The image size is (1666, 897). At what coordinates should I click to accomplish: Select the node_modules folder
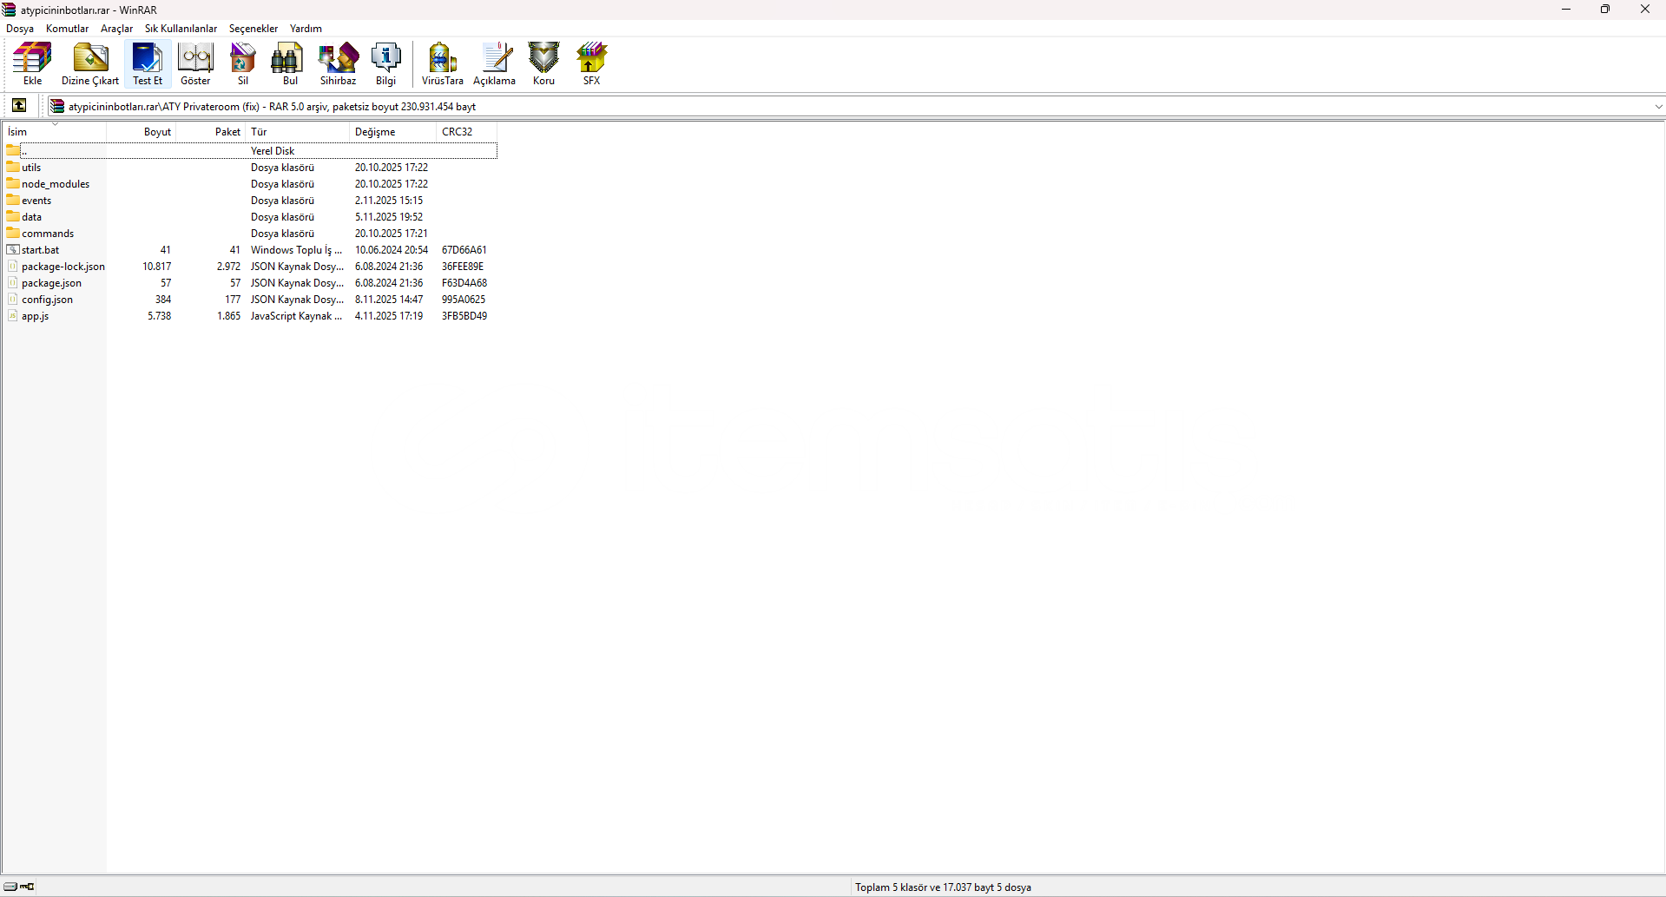click(x=56, y=184)
